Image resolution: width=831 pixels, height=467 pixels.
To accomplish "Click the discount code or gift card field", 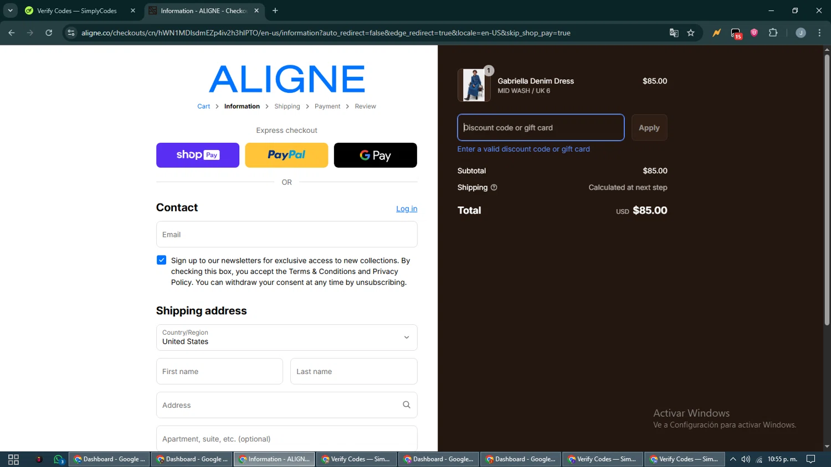I will (541, 128).
